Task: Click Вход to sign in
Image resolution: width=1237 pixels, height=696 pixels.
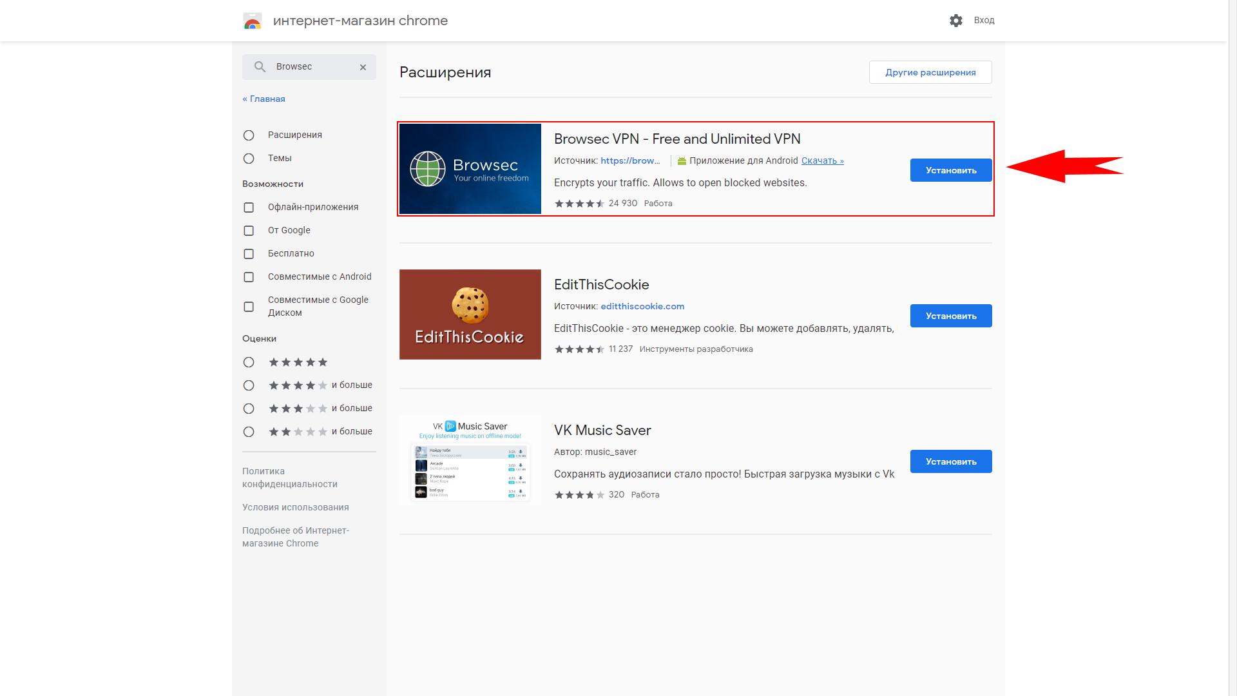Action: [x=984, y=21]
